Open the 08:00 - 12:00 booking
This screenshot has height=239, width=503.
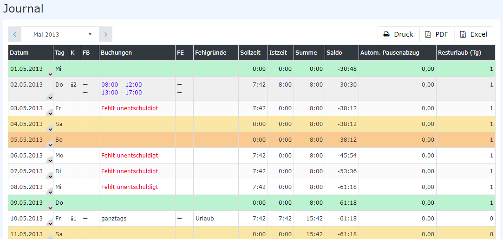121,85
